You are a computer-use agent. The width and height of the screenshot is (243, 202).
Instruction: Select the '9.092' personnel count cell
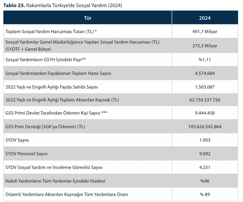[x=205, y=154]
